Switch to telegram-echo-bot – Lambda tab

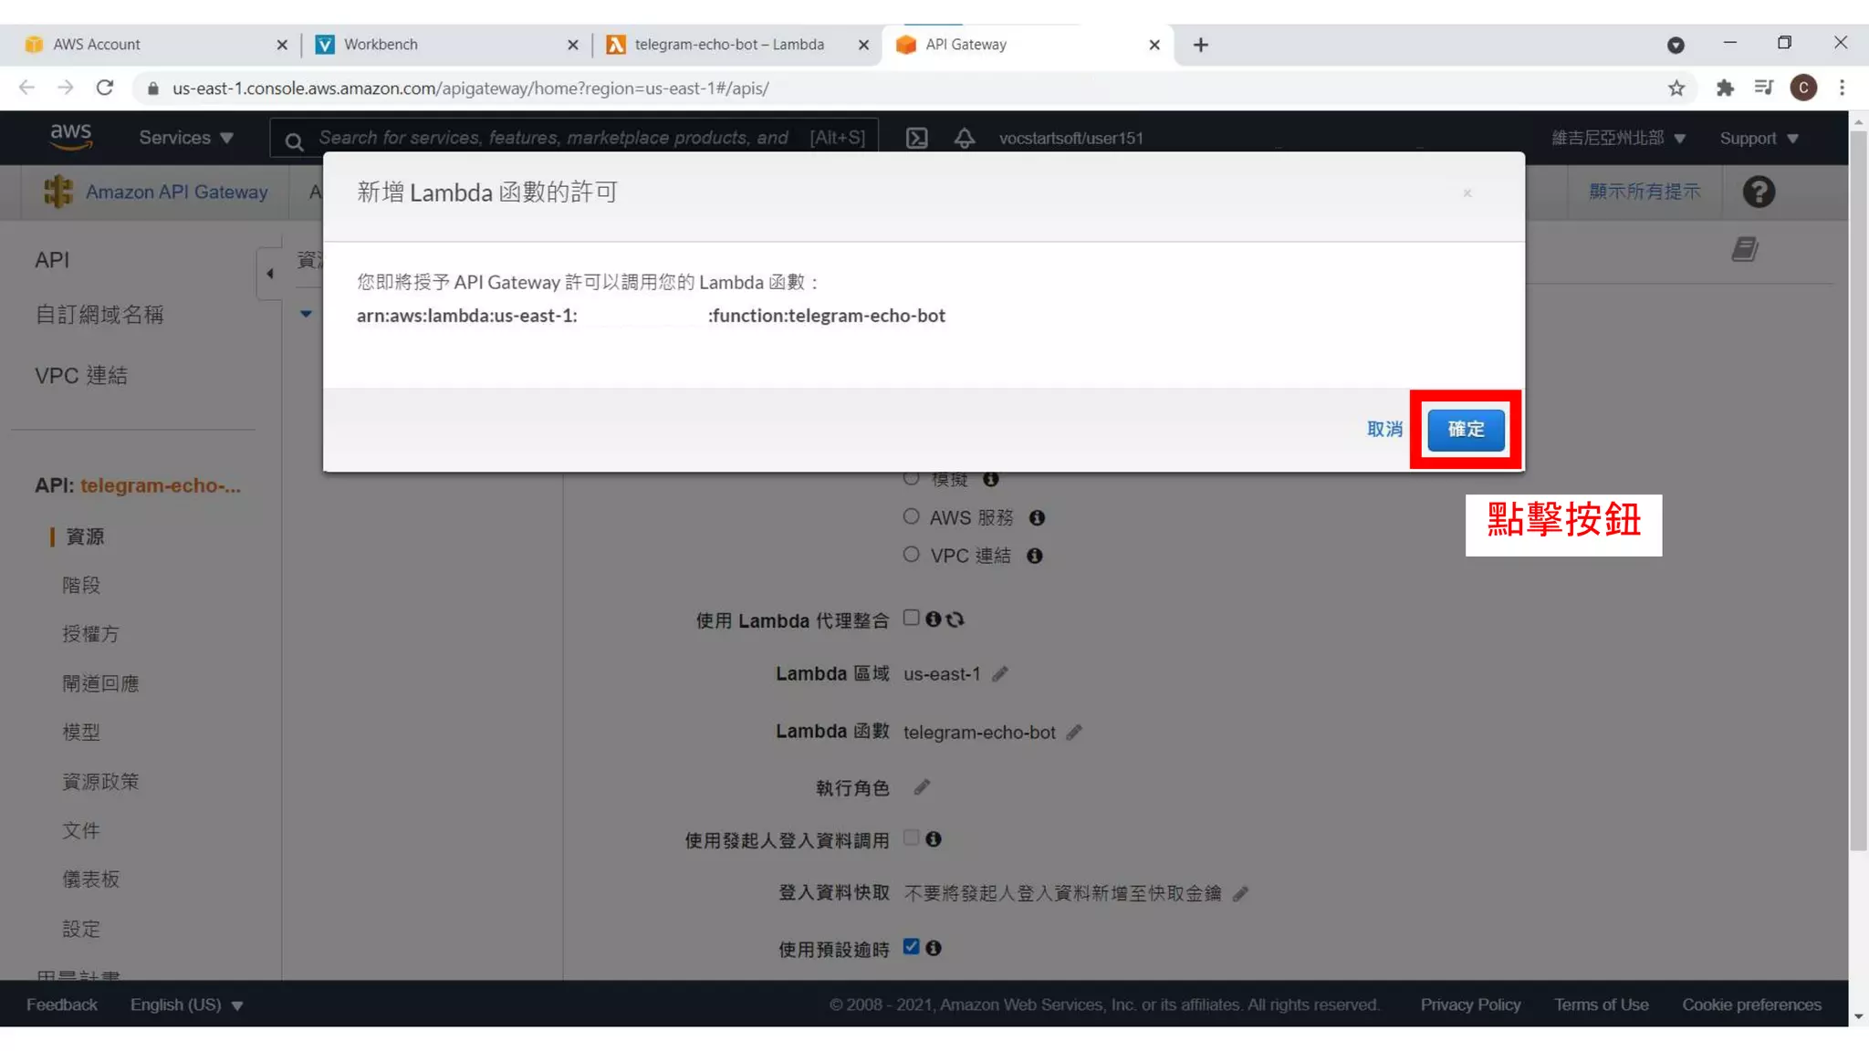[736, 45]
